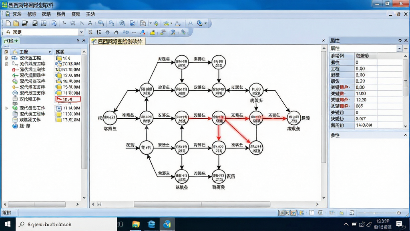The width and height of the screenshot is (410, 231).
Task: Save using the black floppy disk icon
Action: (x=35, y=23)
